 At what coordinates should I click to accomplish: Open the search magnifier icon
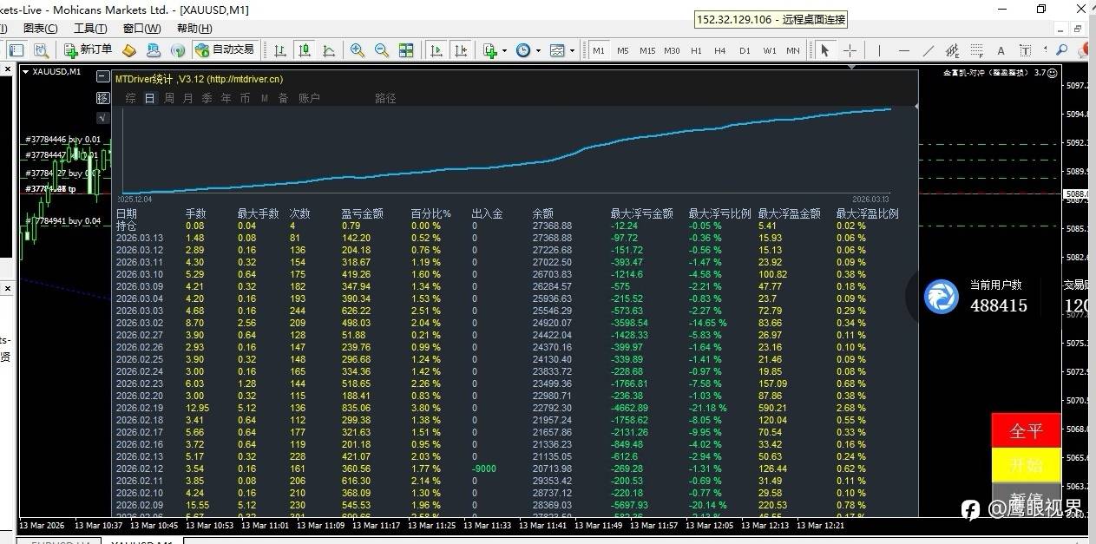[x=1061, y=50]
